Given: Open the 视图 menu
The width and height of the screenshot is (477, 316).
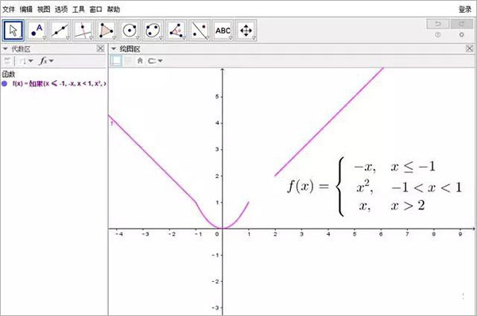Looking at the screenshot, I should point(44,10).
